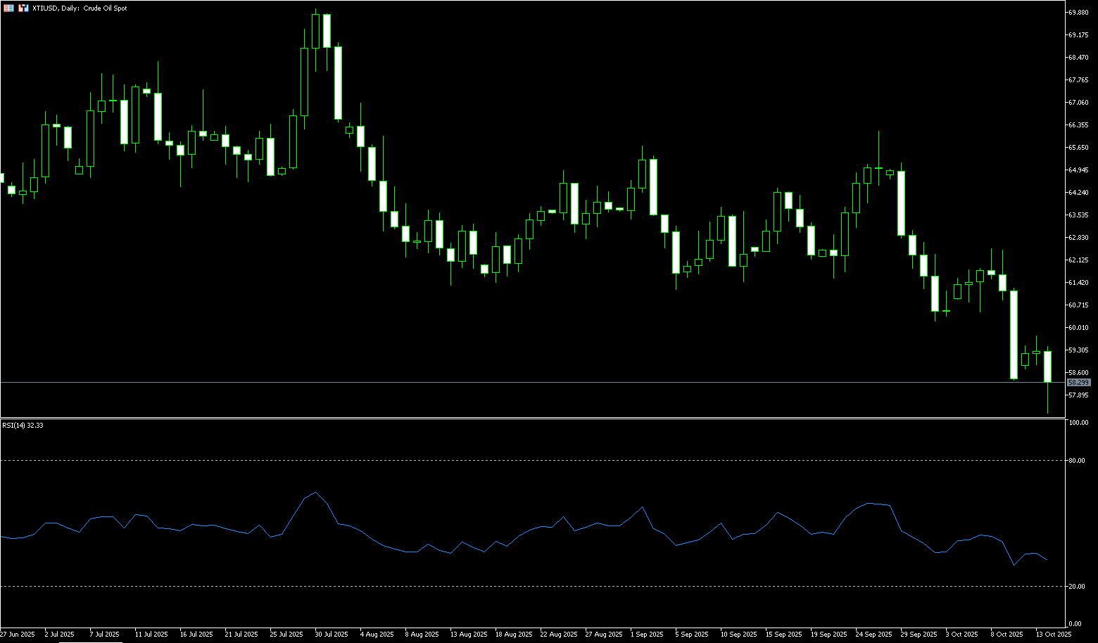This screenshot has width=1098, height=643.
Task: Click the 60.010 price axis label
Action: [1078, 327]
